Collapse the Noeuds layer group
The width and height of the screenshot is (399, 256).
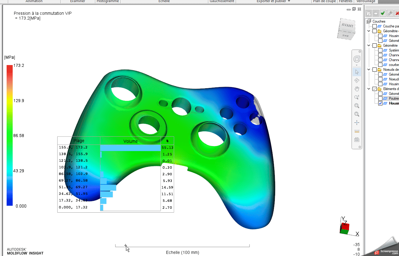pos(369,70)
